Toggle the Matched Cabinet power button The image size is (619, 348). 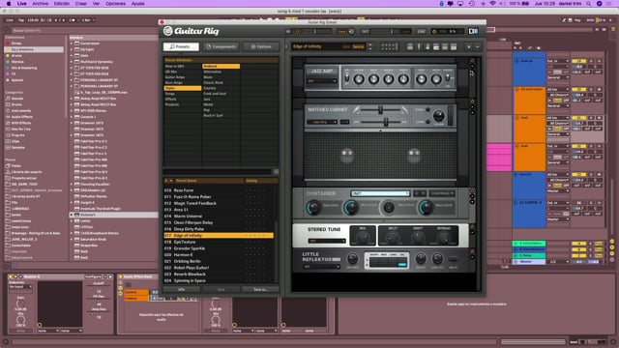coord(472,101)
